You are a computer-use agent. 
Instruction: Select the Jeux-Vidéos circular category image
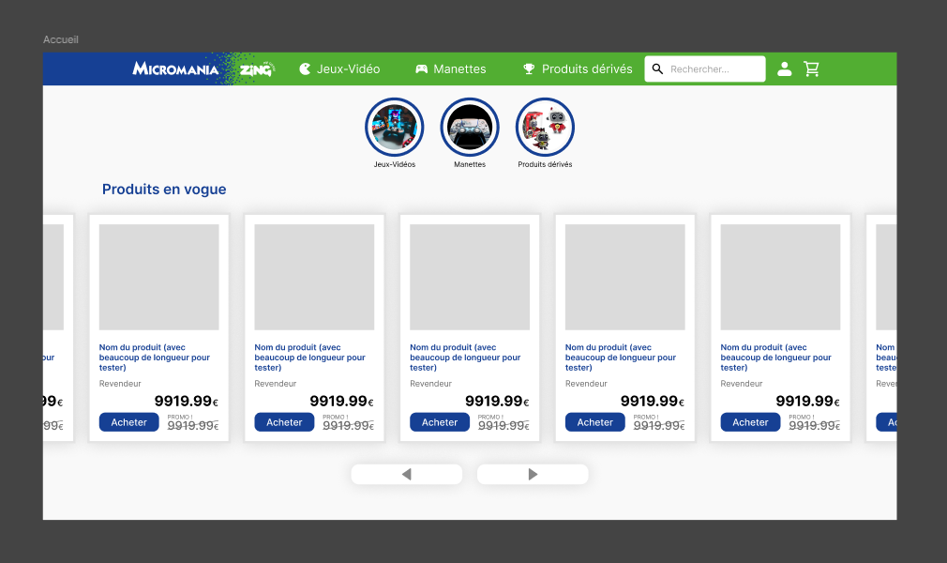[394, 127]
